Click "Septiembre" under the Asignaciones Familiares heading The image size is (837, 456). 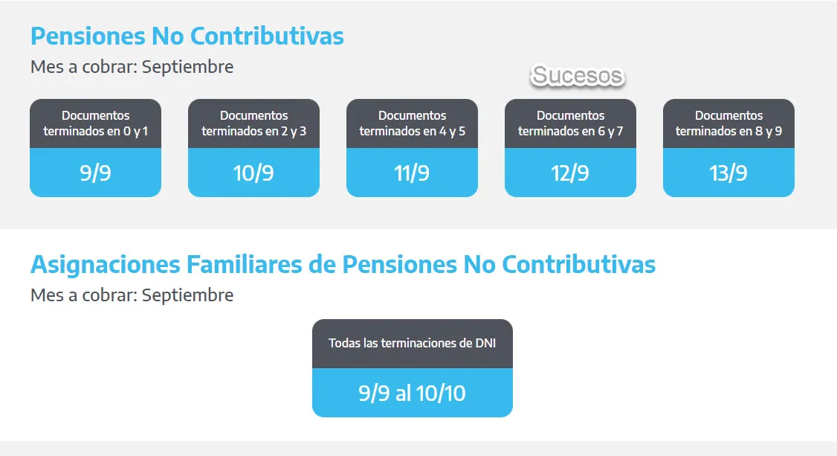pos(187,295)
